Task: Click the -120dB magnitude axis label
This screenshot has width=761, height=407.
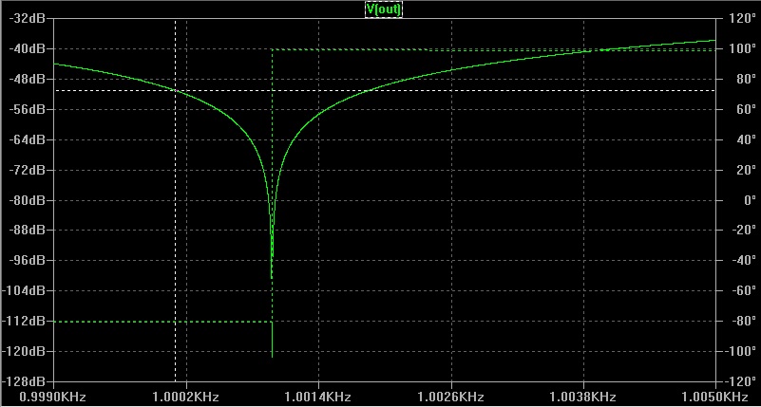Action: (25, 351)
